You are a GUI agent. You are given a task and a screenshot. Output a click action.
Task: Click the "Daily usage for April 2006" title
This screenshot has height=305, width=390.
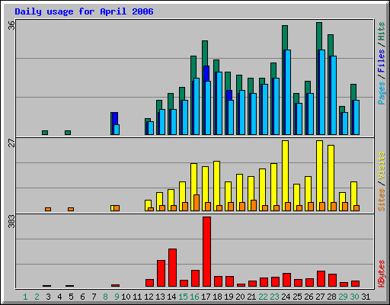[x=84, y=11]
